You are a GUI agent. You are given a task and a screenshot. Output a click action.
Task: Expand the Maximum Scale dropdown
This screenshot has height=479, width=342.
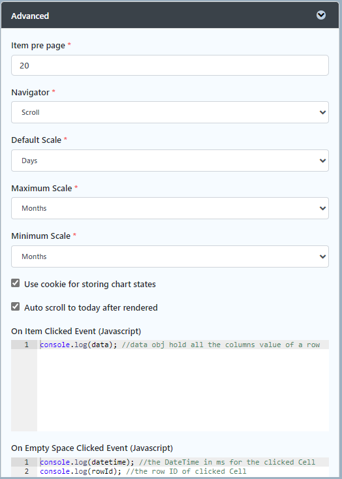pyautogui.click(x=170, y=208)
